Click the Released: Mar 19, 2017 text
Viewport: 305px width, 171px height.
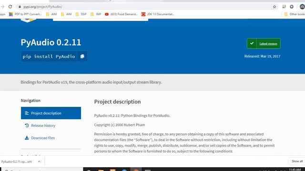[x=262, y=56]
